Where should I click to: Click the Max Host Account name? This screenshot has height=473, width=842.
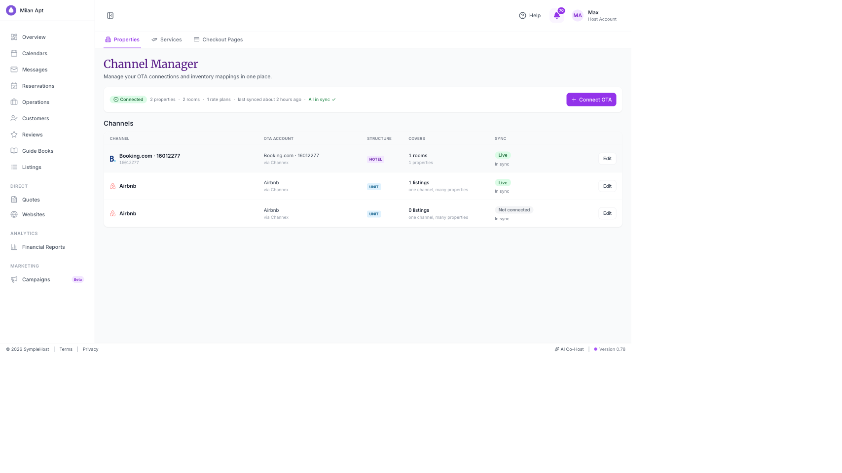(602, 16)
